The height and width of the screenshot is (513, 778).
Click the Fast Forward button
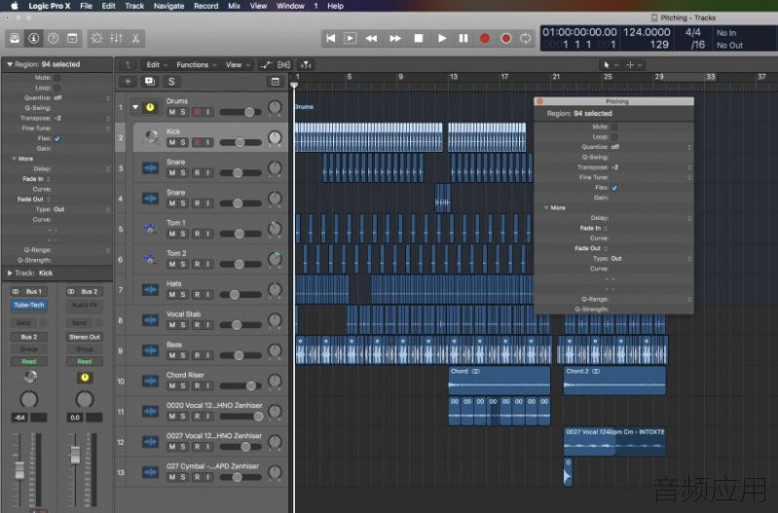(395, 38)
